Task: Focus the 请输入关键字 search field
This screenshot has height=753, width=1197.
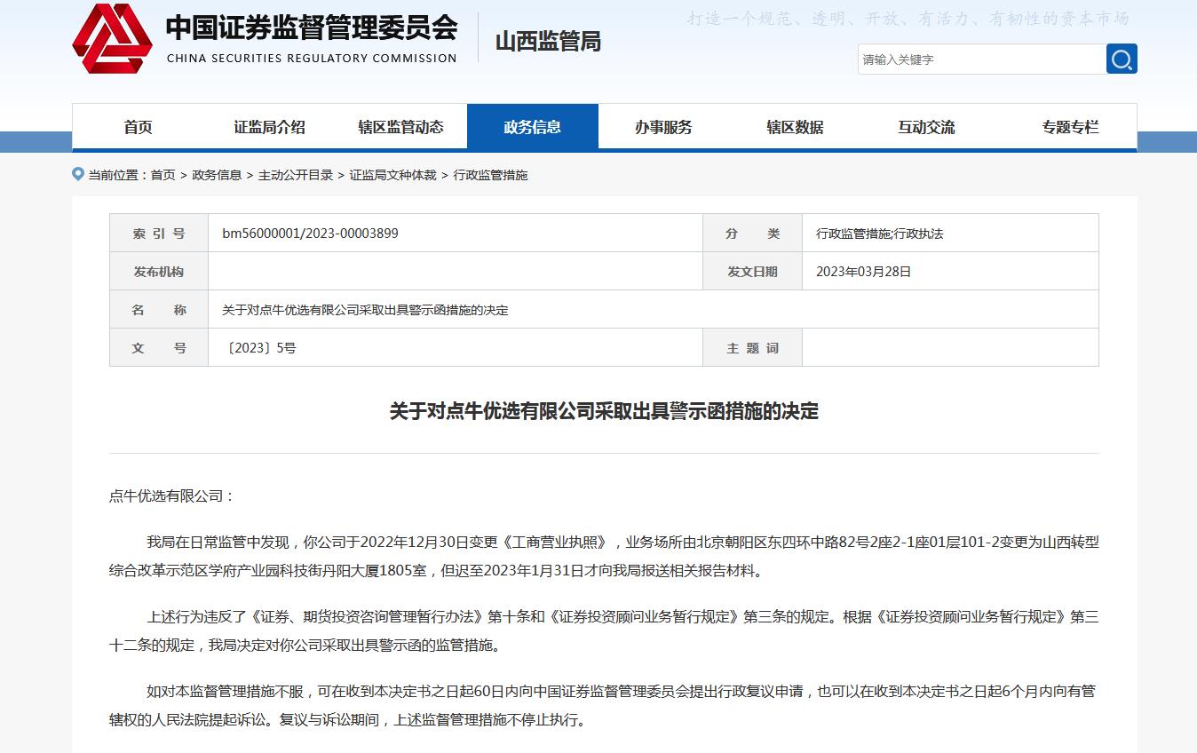Action: (x=982, y=59)
